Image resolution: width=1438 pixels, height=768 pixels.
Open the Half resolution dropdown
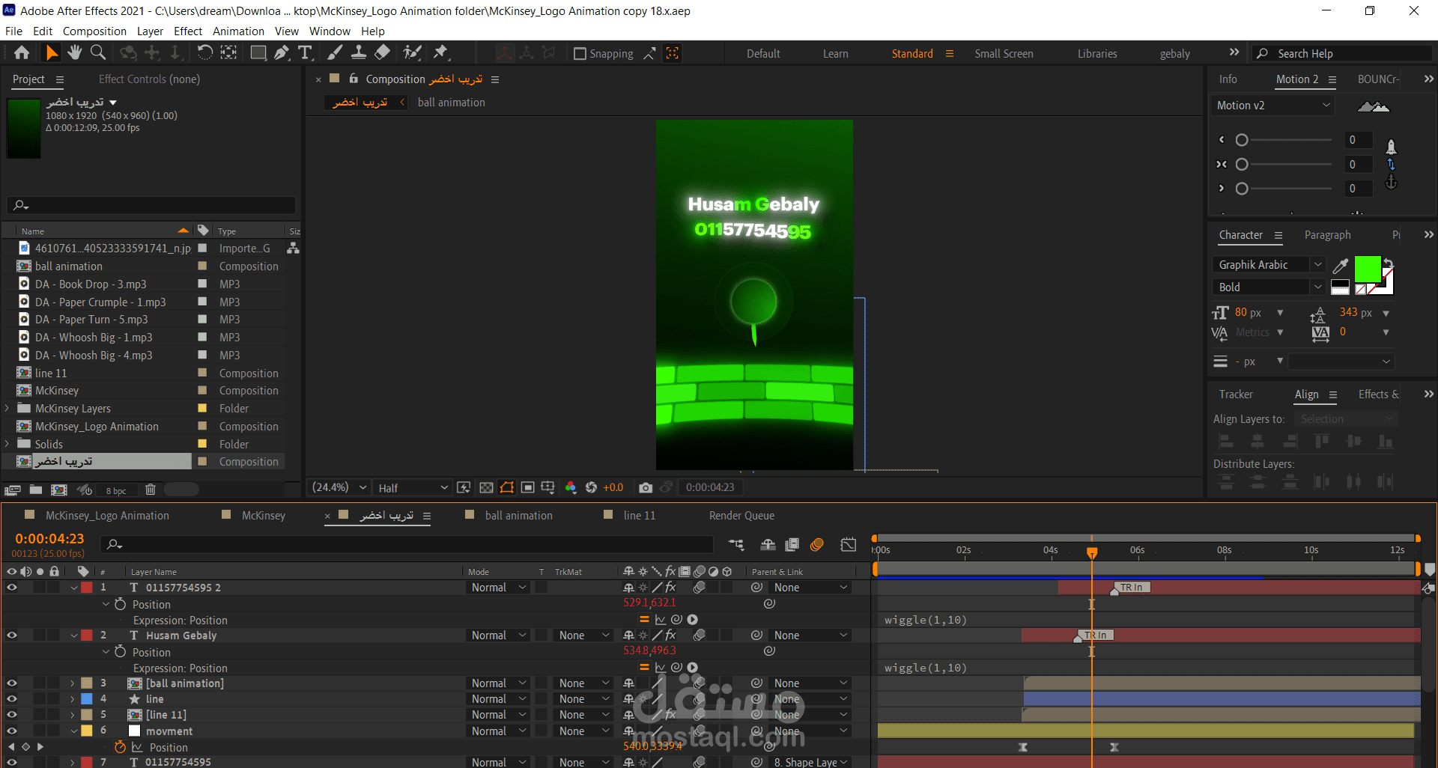click(413, 488)
